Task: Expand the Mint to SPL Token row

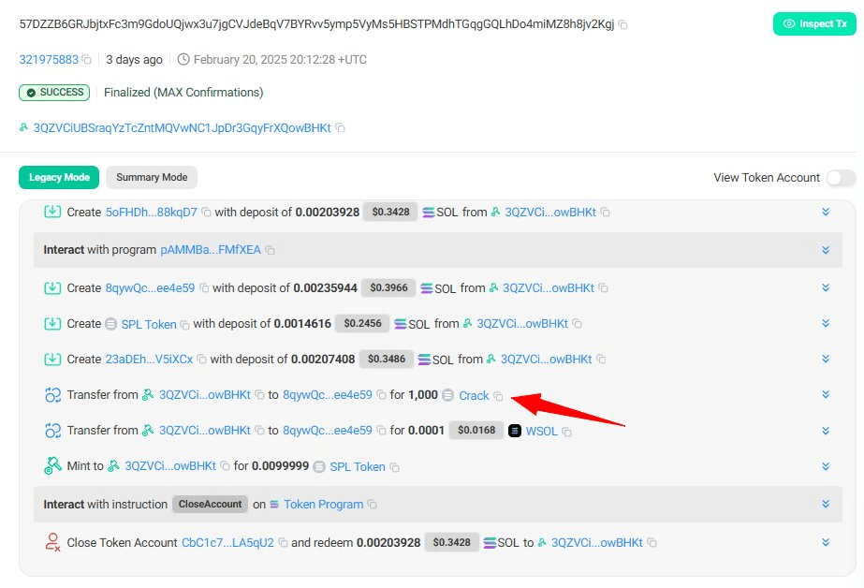Action: [x=825, y=465]
